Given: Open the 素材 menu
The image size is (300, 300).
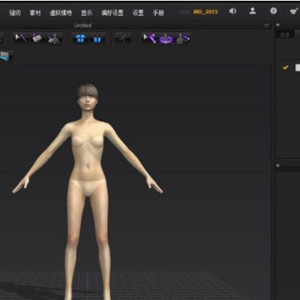Looking at the screenshot, I should pyautogui.click(x=35, y=12).
